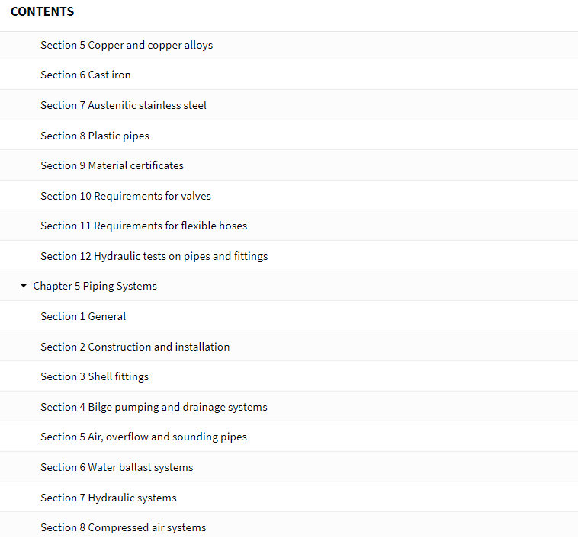Open Section 1 General
Viewport: 578px width, 541px height.
pyautogui.click(x=83, y=316)
